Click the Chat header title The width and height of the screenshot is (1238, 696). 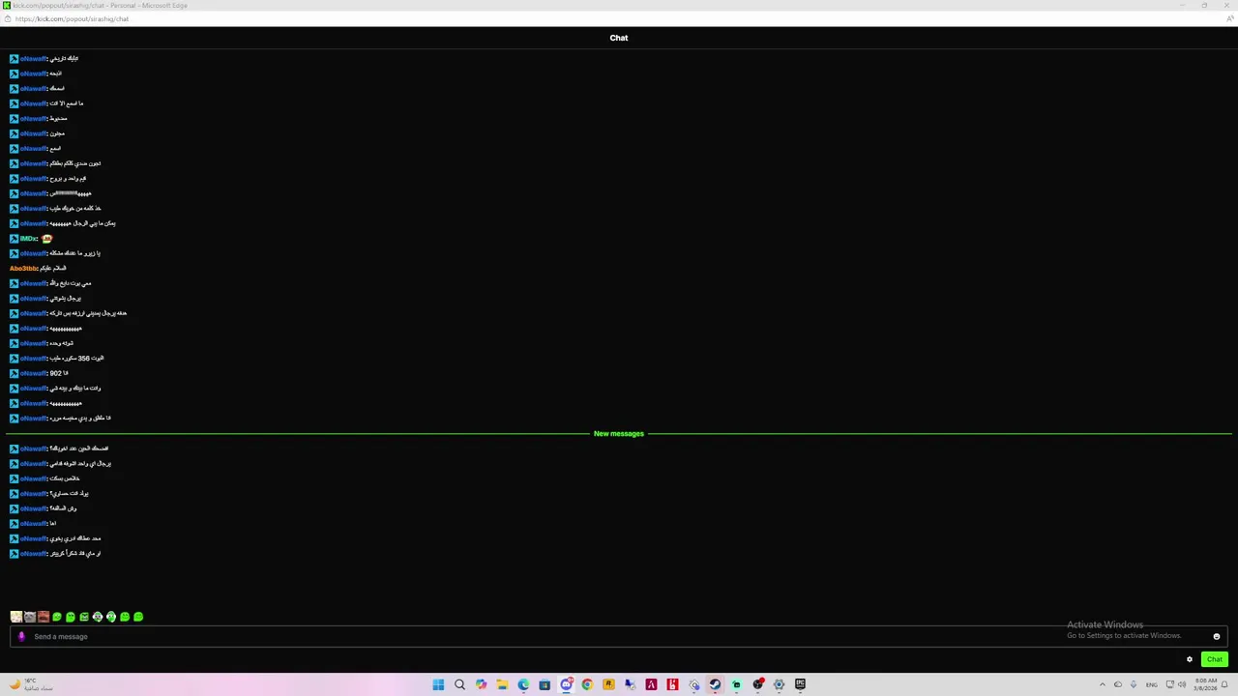619,38
